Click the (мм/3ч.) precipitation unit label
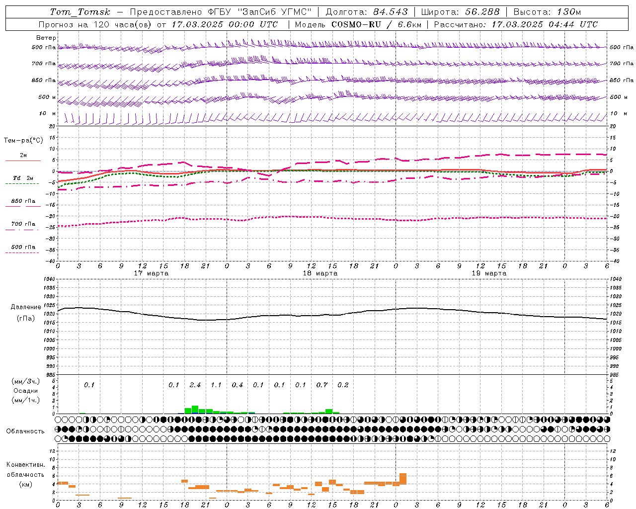The image size is (636, 509). (26, 381)
